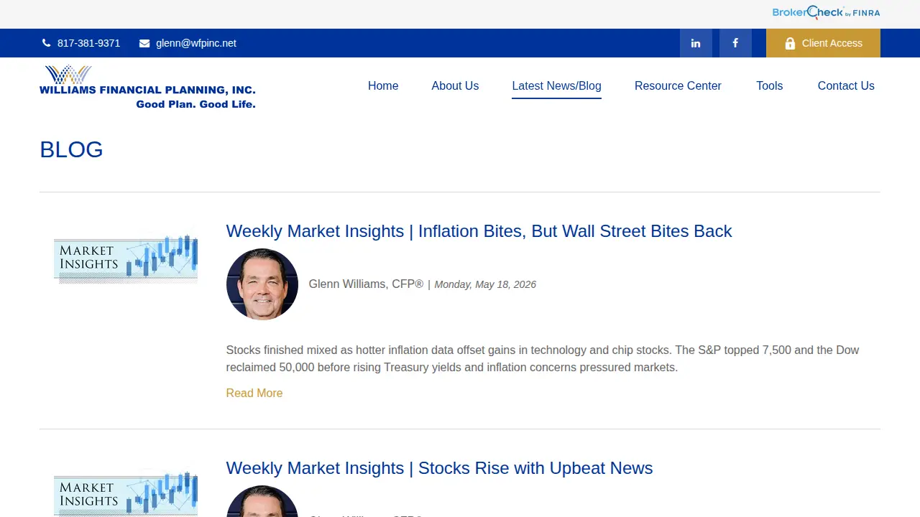This screenshot has width=920, height=517.
Task: Click Read More under the Inflation Bites post
Action: pos(254,393)
